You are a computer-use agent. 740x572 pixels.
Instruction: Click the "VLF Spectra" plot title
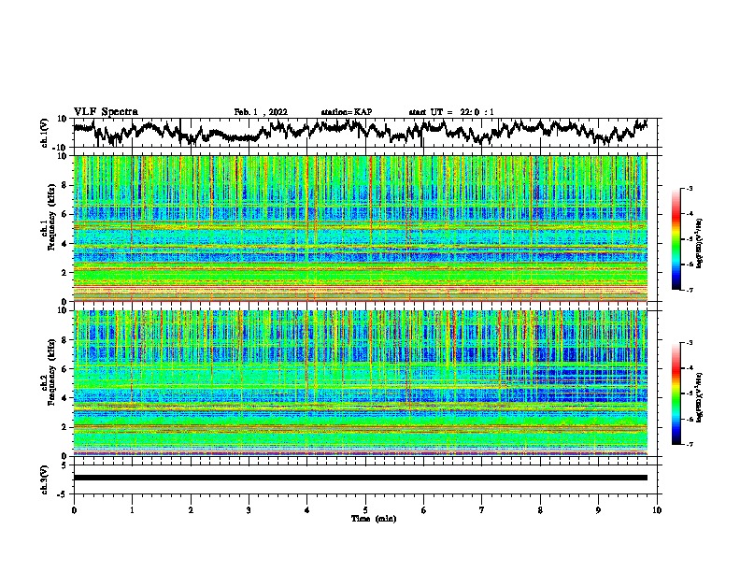tap(106, 112)
